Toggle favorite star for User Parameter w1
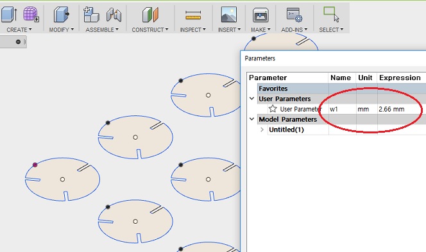 [x=273, y=109]
